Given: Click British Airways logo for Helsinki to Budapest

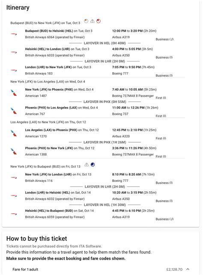Looking at the screenshot, I should [x=14, y=214].
